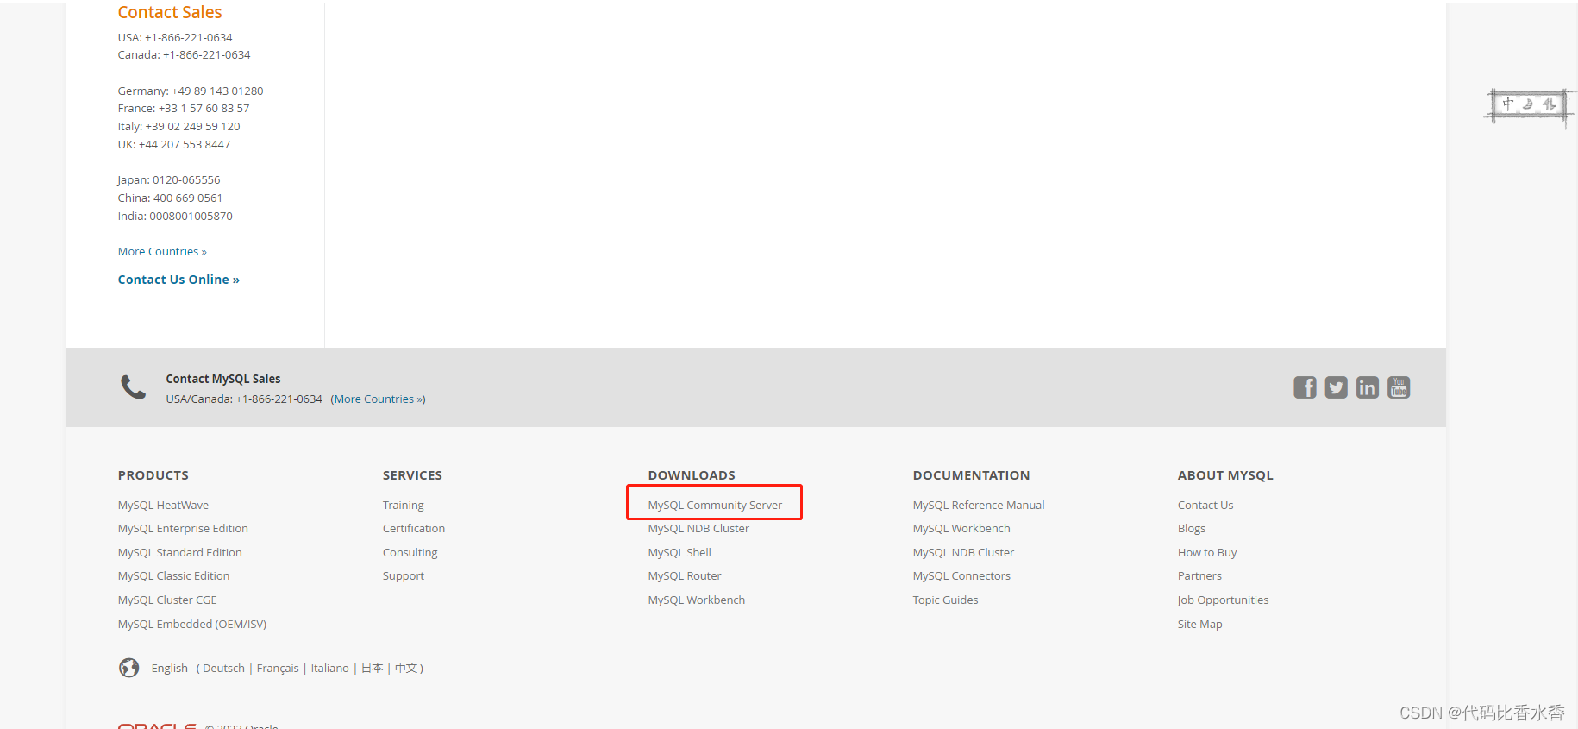Screen dimensions: 1578x729
Task: Open Contact Us under About MySQL
Action: point(1205,506)
